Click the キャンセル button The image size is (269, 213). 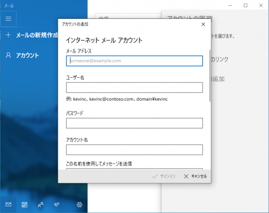tap(195, 176)
